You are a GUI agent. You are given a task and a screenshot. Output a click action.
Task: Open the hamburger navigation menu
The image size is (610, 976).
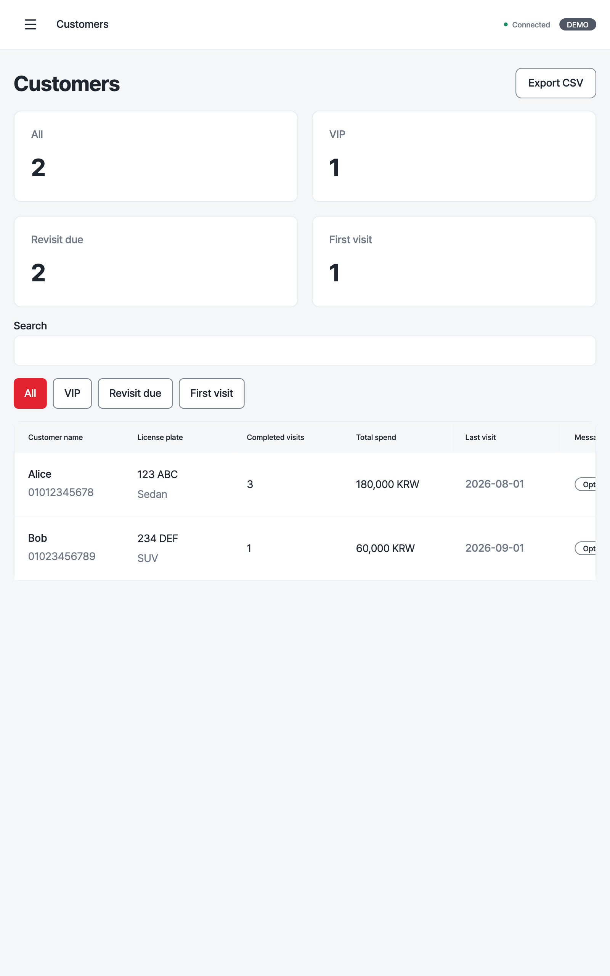click(30, 24)
